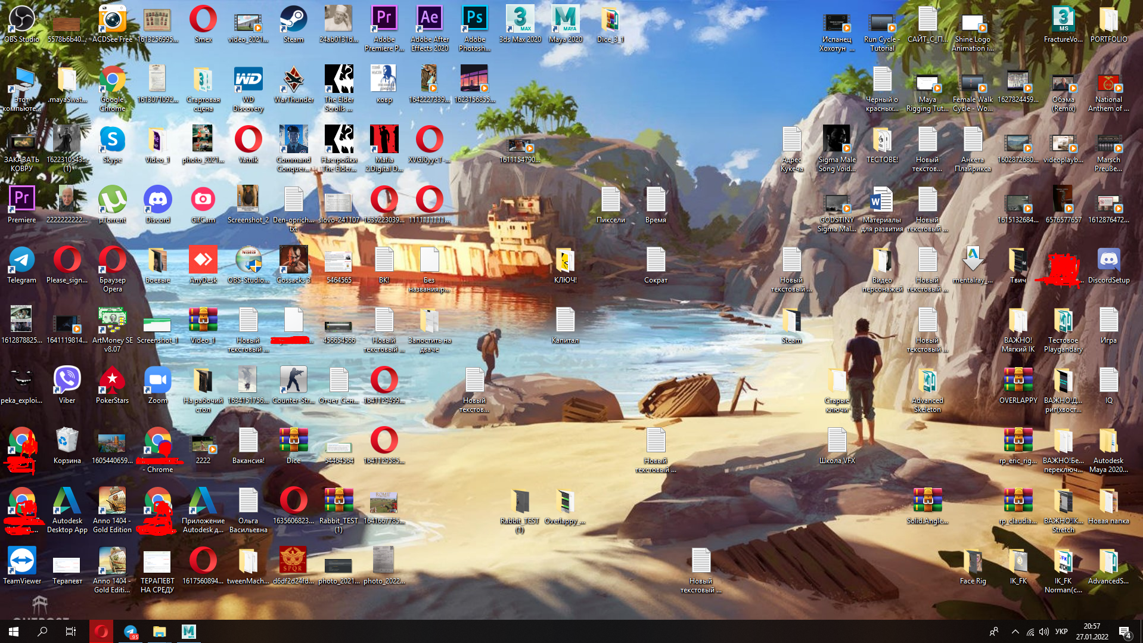Viewport: 1143px width, 643px height.
Task: Open the volume control in the tray
Action: (1043, 632)
